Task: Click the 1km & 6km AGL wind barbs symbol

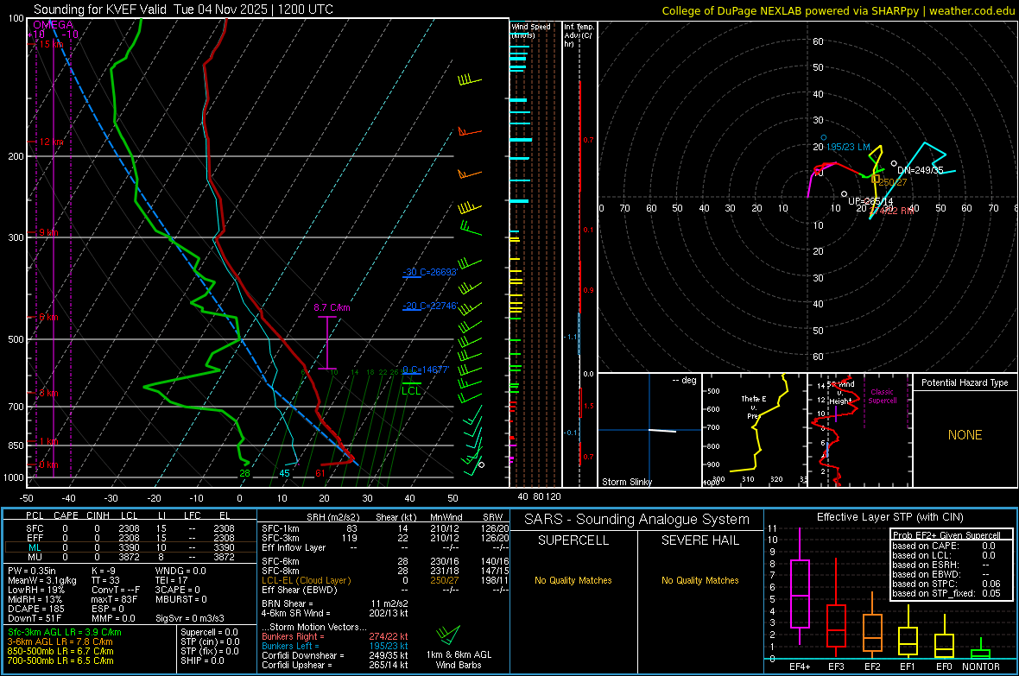Action: (x=448, y=635)
